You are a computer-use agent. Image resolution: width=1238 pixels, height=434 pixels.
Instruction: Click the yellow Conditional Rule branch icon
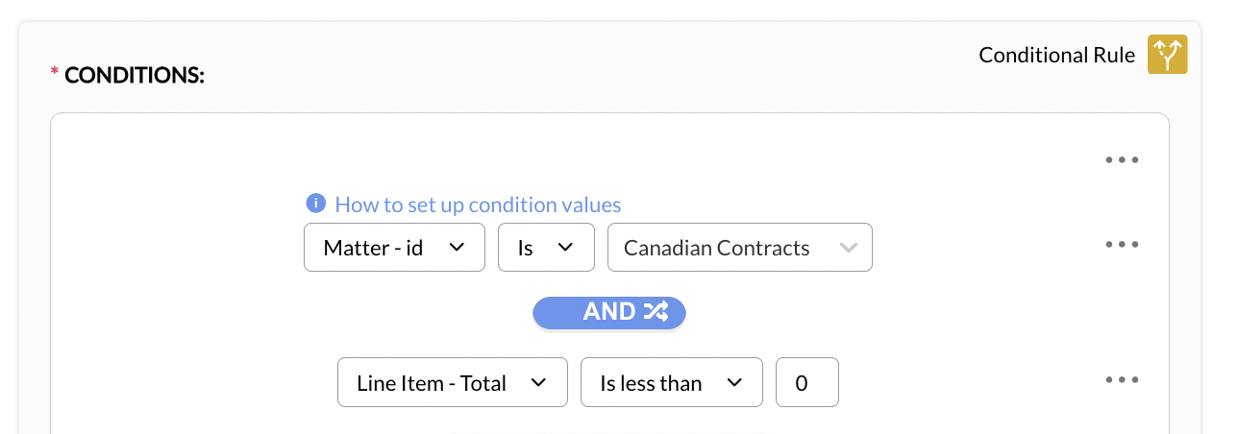[x=1167, y=55]
